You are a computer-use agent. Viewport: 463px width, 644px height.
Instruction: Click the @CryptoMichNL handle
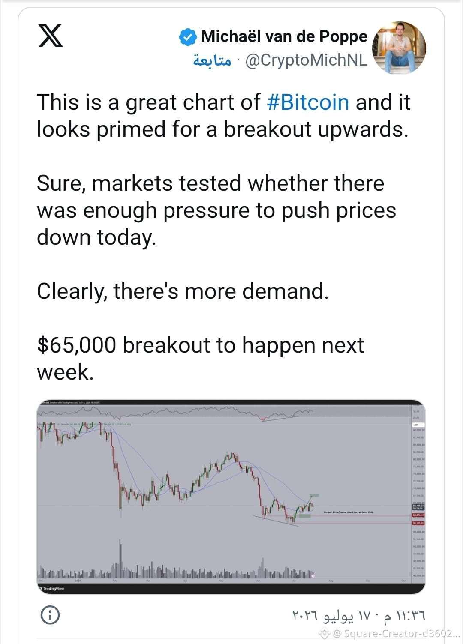(x=306, y=60)
